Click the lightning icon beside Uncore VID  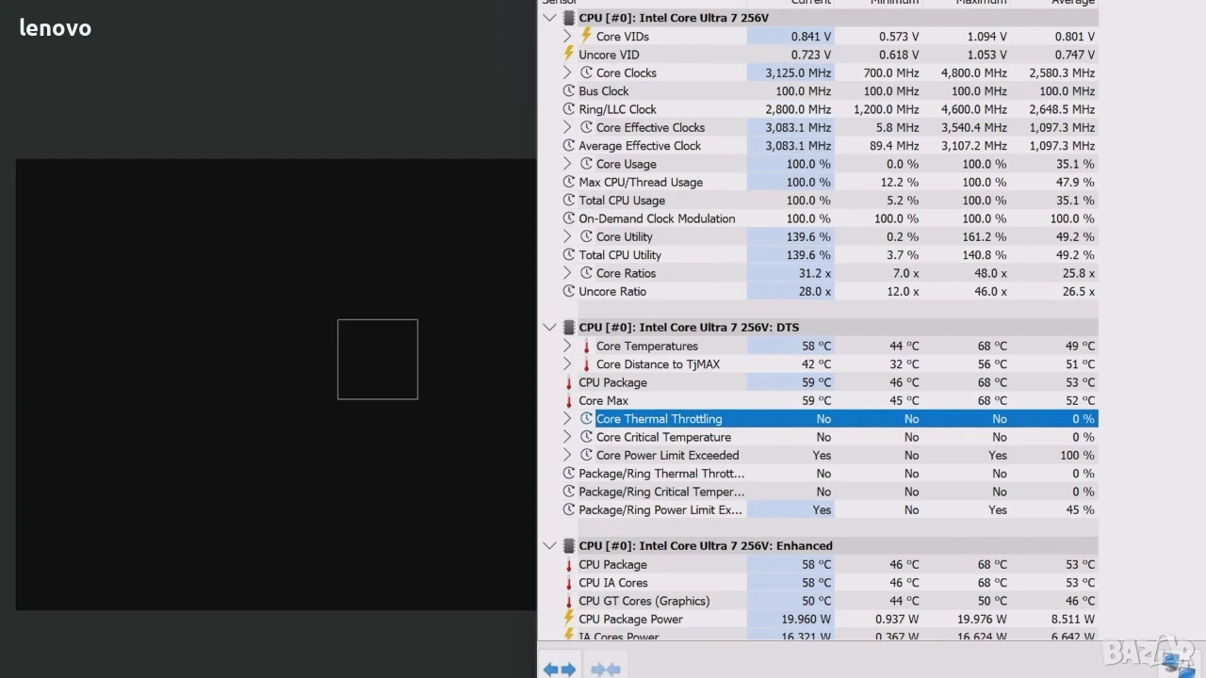point(569,55)
